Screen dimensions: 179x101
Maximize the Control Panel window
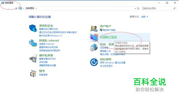(x=167, y=3)
